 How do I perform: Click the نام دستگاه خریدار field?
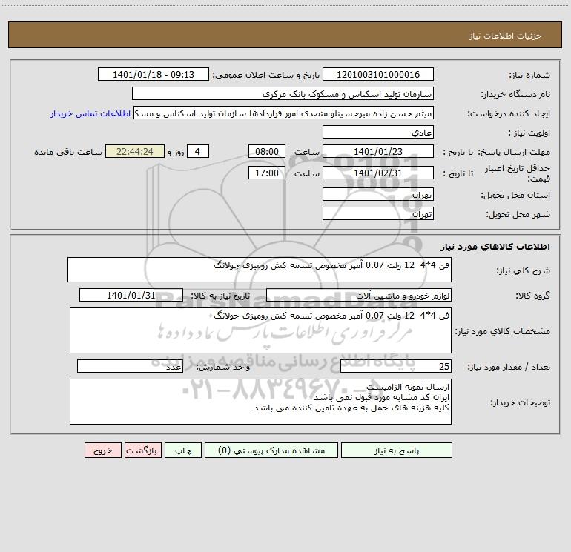[283, 93]
